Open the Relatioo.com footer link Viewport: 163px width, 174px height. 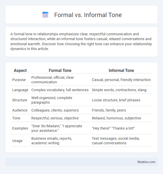coord(146,162)
